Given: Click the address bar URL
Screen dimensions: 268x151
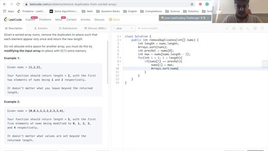Looking at the screenshot, I should click(x=73, y=4).
